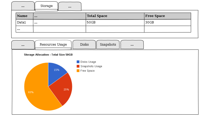Click the Total Space column header
This screenshot has height=118, width=206.
[115, 16]
